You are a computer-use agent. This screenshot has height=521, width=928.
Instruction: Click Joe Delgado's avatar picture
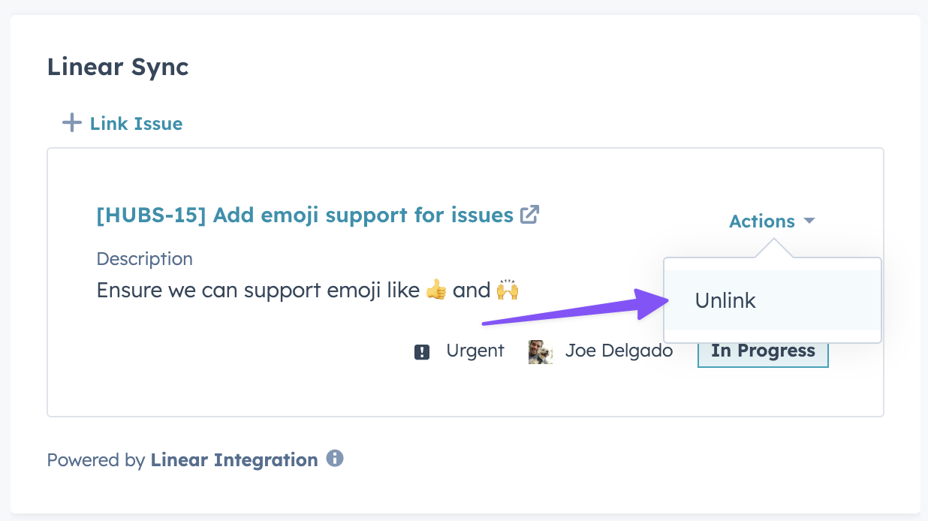pyautogui.click(x=539, y=351)
